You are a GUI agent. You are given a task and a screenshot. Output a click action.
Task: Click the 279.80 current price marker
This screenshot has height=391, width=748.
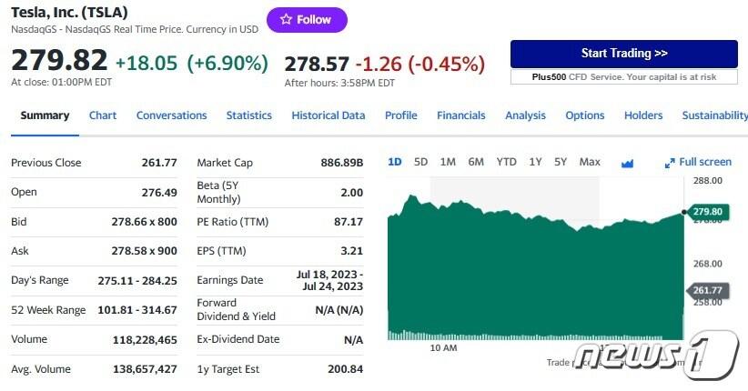point(707,211)
